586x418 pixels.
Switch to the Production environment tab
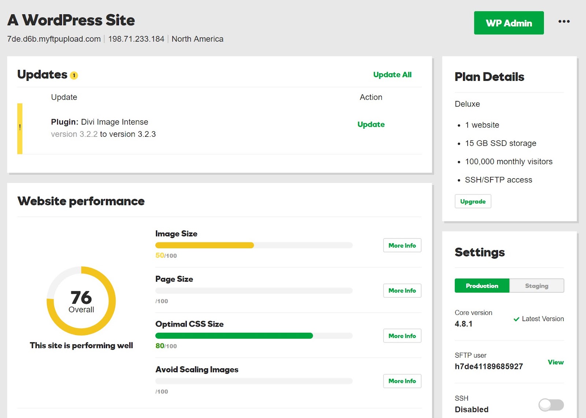pos(482,286)
